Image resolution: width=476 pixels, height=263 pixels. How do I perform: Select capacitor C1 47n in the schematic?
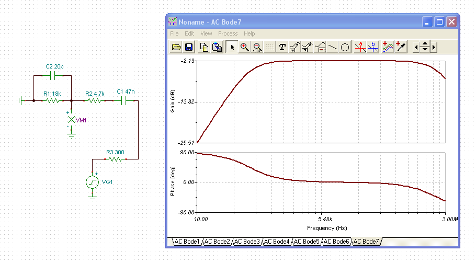coord(124,101)
